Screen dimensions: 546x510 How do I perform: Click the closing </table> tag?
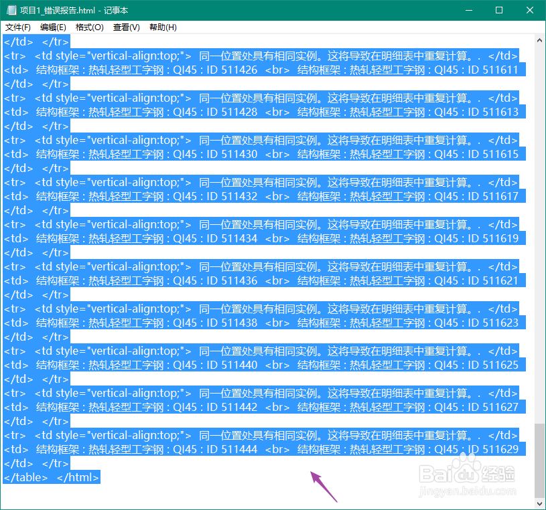coord(25,478)
